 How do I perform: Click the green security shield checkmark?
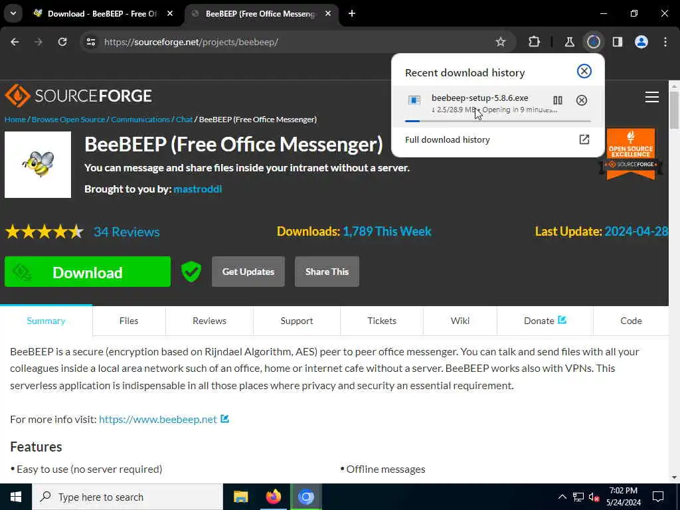[x=191, y=272]
